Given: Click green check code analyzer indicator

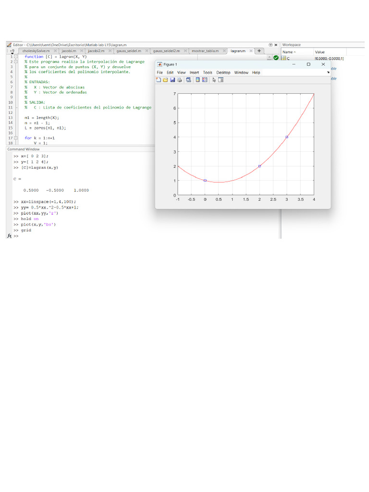Looking at the screenshot, I should pyautogui.click(x=276, y=57).
